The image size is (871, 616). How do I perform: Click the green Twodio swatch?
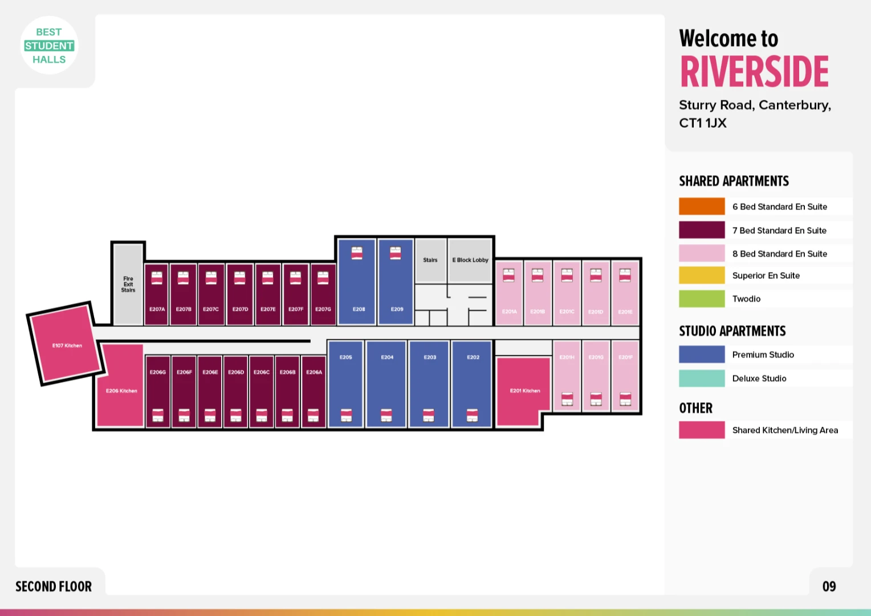[x=702, y=298]
